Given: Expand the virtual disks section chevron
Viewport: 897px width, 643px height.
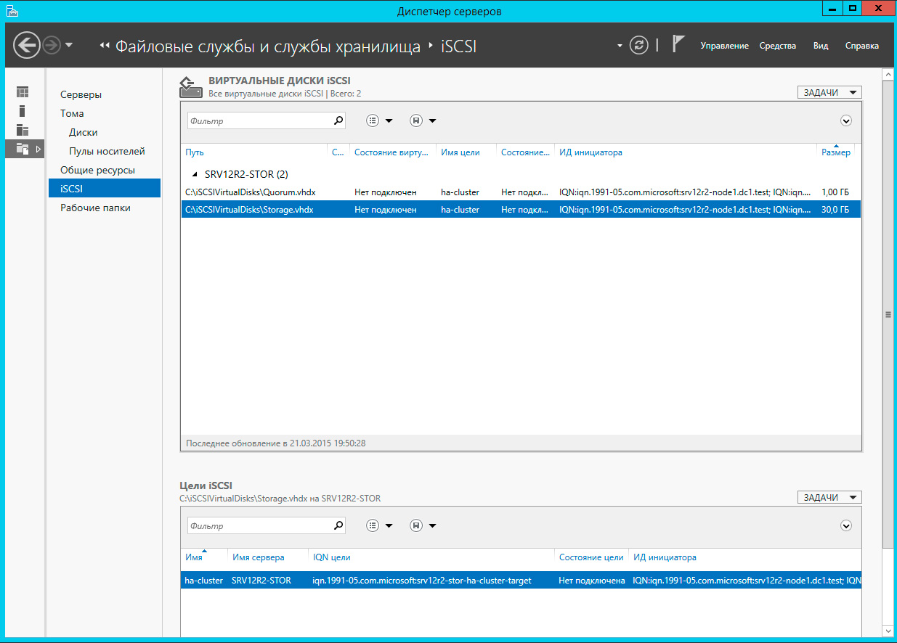Looking at the screenshot, I should pos(845,121).
